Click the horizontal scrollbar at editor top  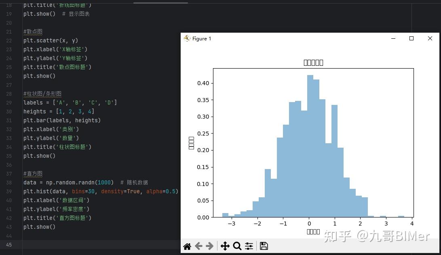(x=160, y=3)
